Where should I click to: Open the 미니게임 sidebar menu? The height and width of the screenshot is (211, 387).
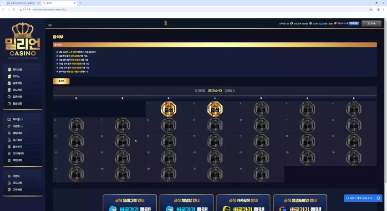(x=17, y=90)
